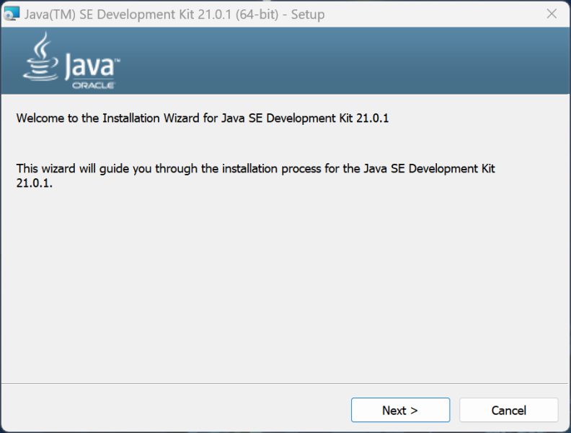The height and width of the screenshot is (433, 571).
Task: Click the Next > button
Action: (400, 410)
